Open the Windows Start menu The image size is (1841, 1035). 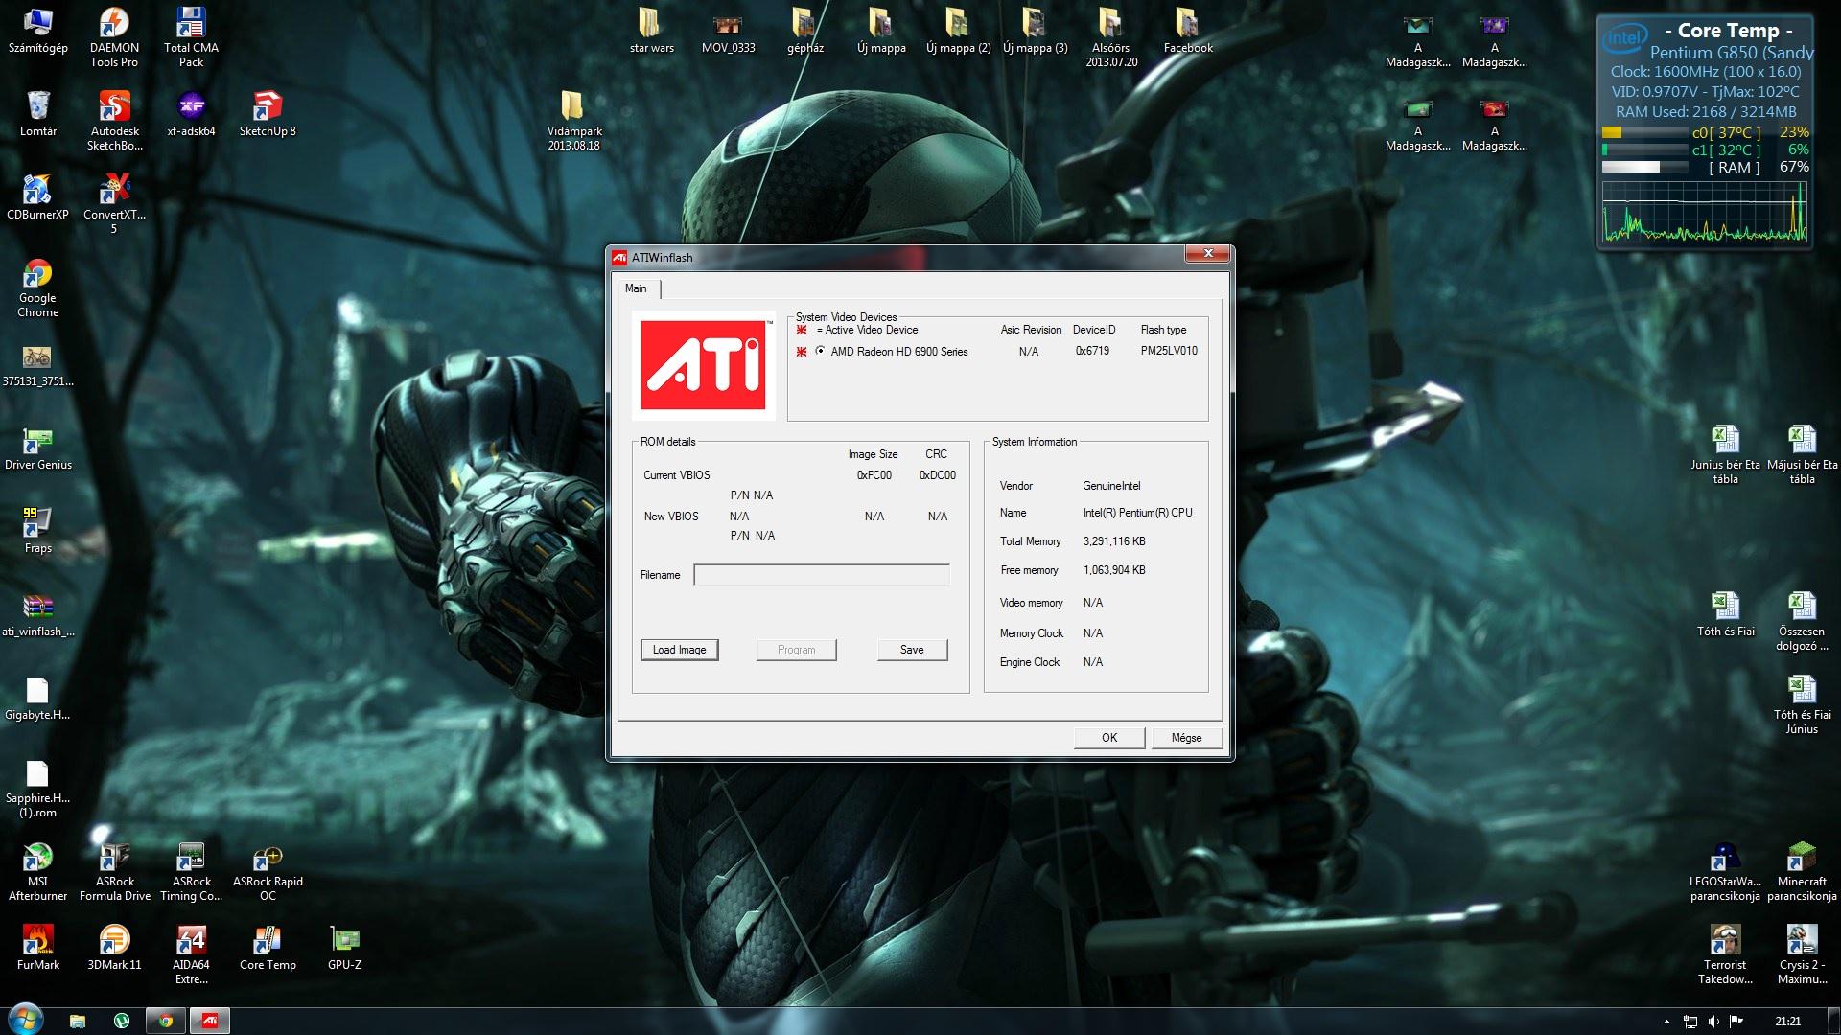(24, 1020)
